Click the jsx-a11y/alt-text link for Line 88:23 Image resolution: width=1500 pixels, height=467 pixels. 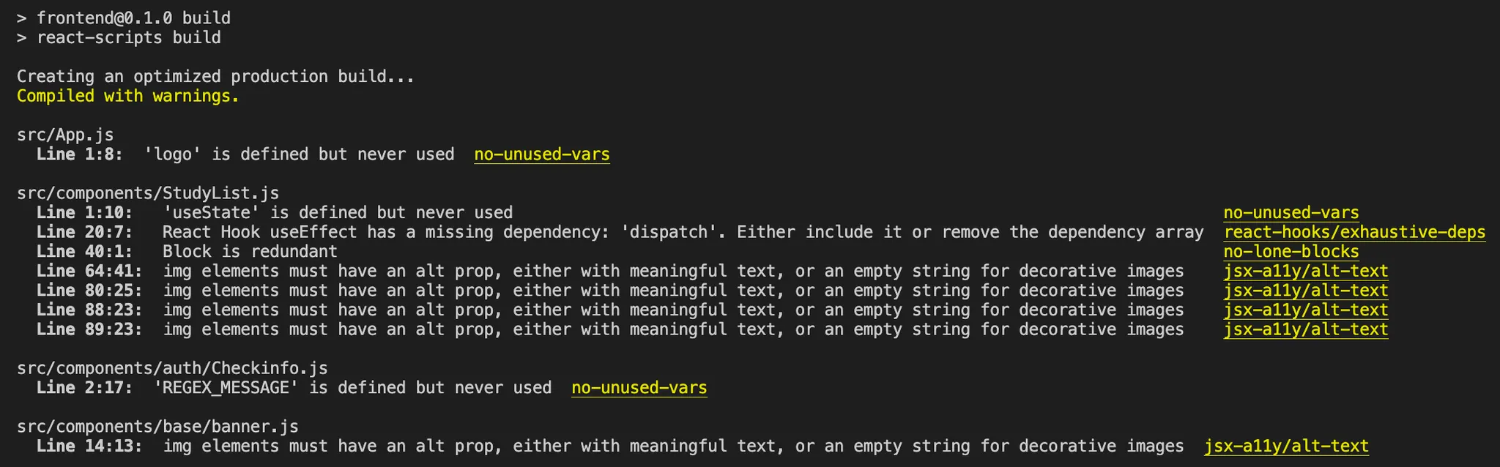1305,310
